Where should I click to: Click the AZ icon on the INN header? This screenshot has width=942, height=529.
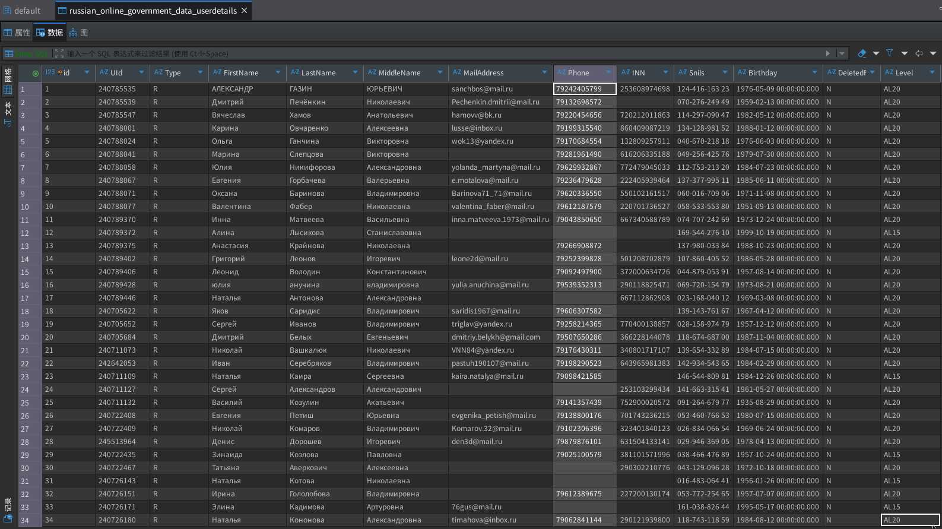click(x=626, y=72)
